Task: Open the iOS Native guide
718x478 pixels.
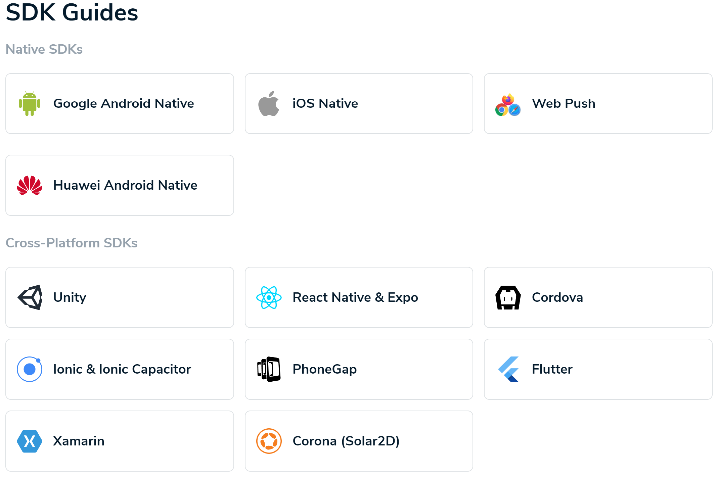Action: (359, 104)
